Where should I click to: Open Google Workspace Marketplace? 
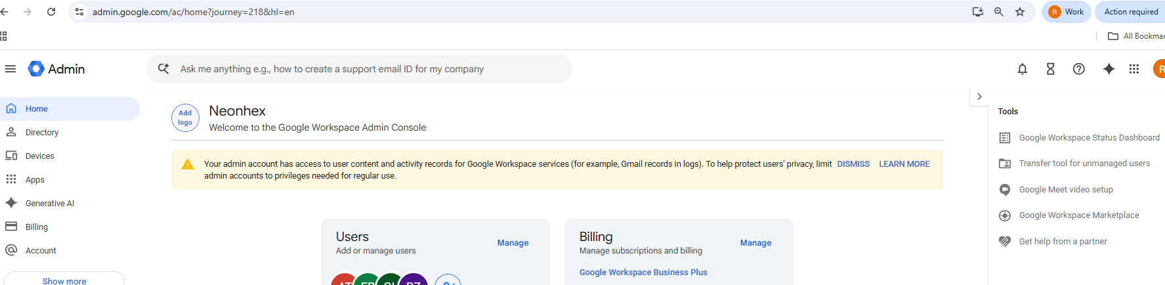pyautogui.click(x=1079, y=215)
